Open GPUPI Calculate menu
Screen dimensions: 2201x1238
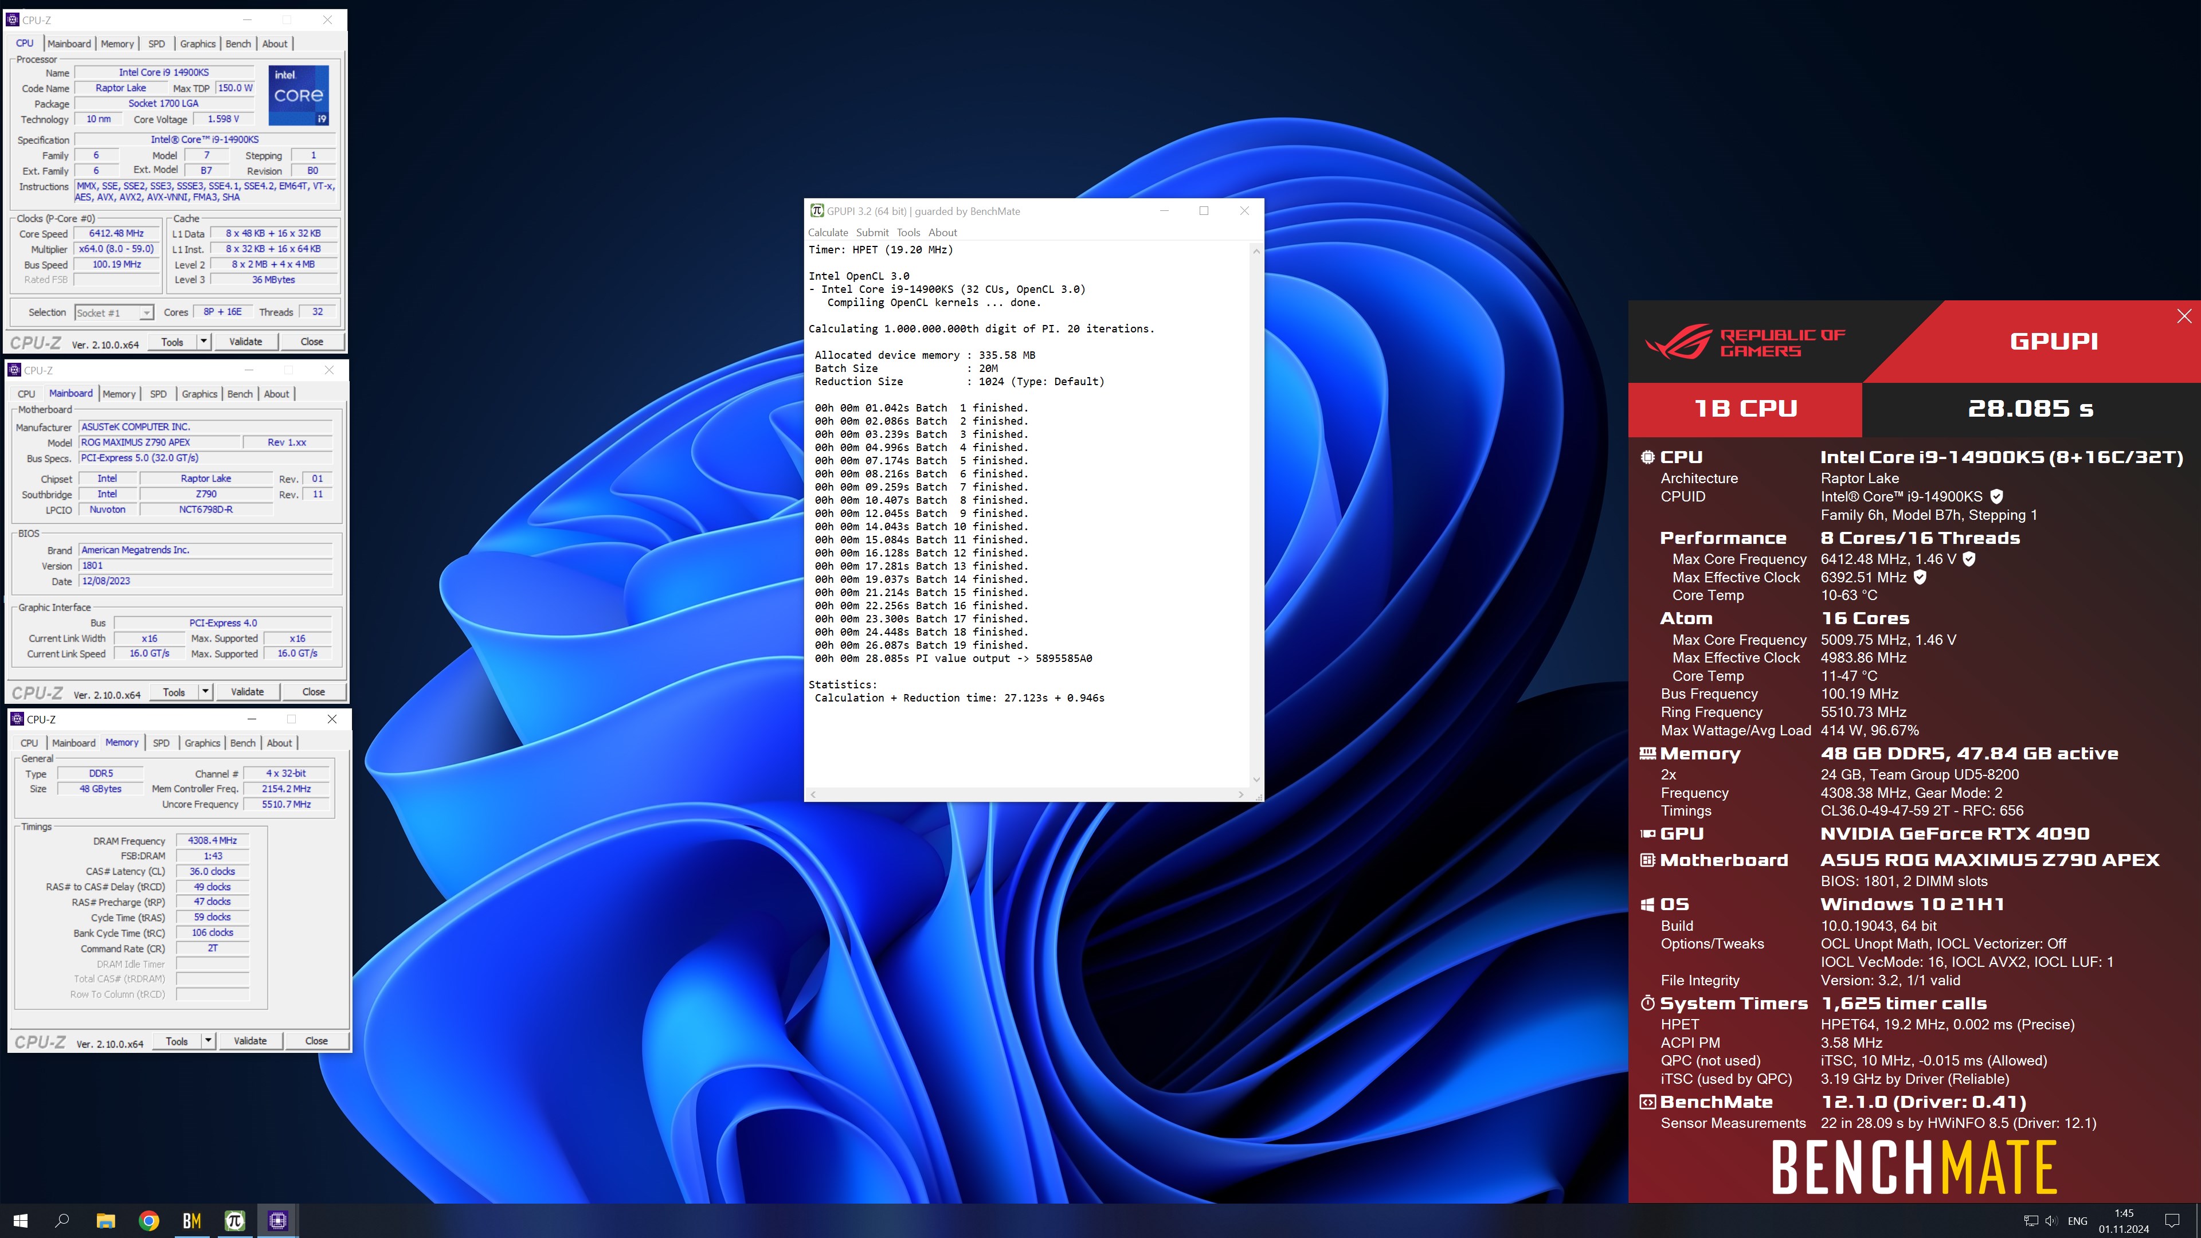pyautogui.click(x=828, y=232)
